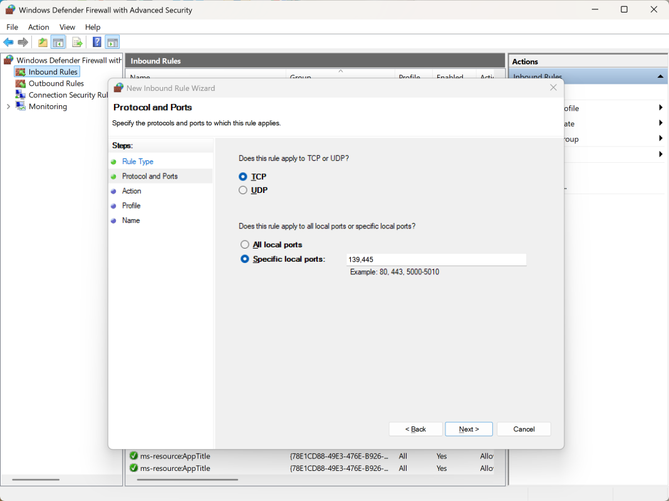Image resolution: width=669 pixels, height=501 pixels.
Task: Toggle the Show/Hide Action Pane icon
Action: tap(112, 43)
